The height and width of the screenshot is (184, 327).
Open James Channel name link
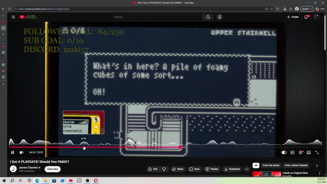[x=28, y=168]
